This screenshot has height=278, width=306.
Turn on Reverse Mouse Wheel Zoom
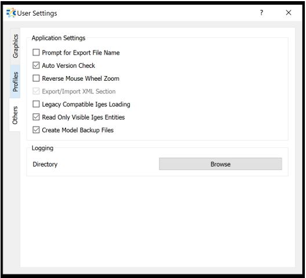click(36, 78)
